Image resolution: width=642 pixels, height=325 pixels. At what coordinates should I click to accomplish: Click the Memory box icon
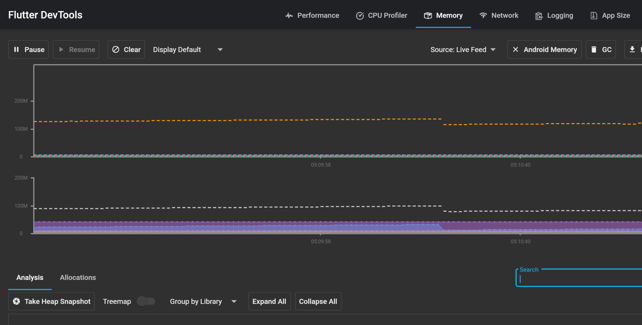pos(428,16)
